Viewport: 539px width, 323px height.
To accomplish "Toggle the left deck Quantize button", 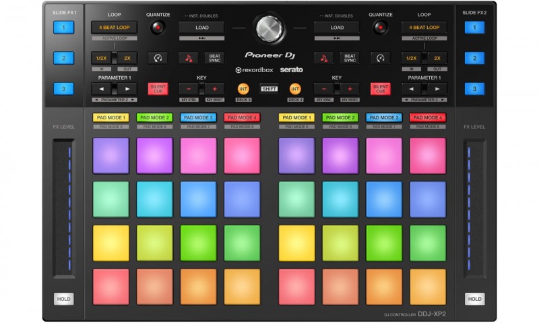I will click(x=158, y=28).
